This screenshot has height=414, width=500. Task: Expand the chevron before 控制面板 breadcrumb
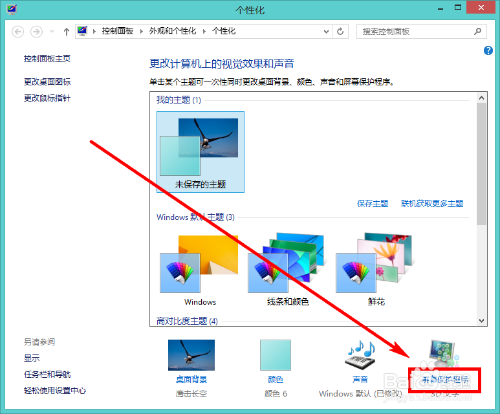point(94,31)
